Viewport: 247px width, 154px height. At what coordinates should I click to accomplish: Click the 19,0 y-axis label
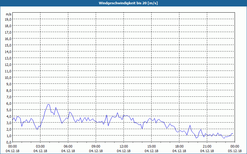click(x=8, y=19)
